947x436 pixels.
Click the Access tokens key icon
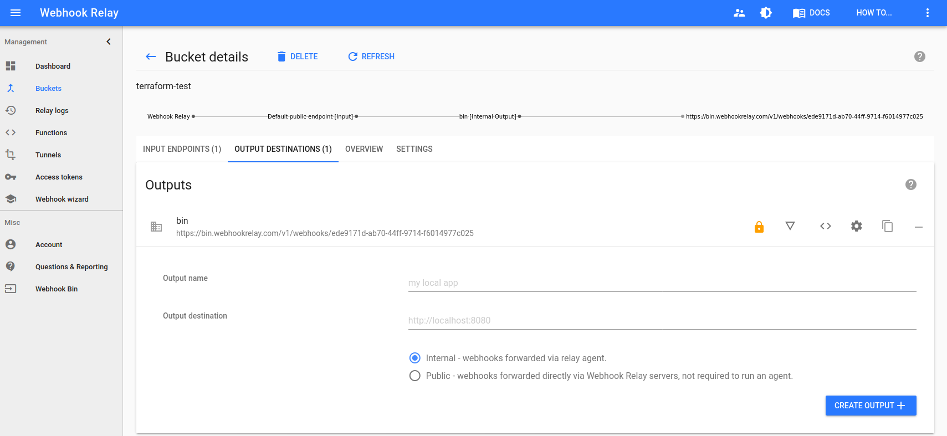pos(11,177)
